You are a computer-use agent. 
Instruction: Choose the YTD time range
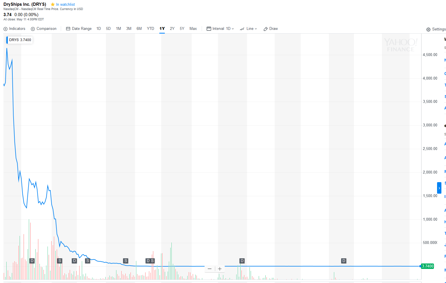(150, 29)
